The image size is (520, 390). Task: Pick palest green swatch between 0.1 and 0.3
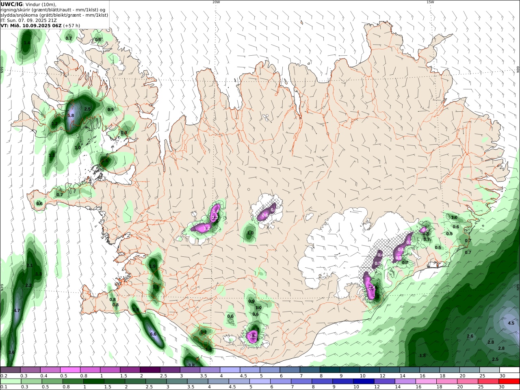(10, 381)
